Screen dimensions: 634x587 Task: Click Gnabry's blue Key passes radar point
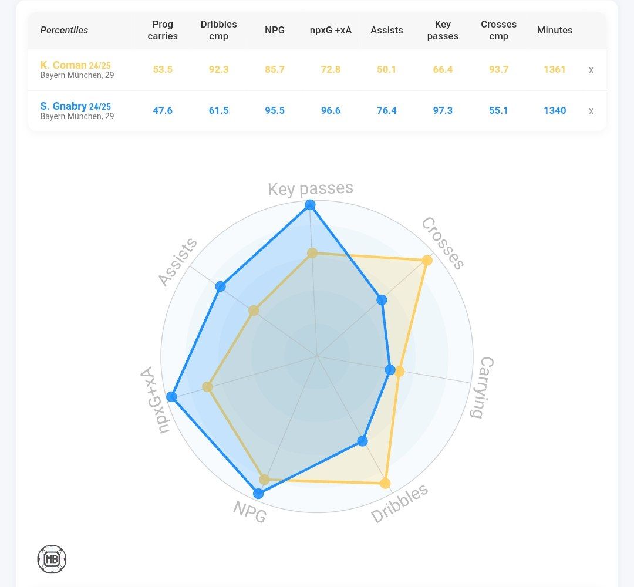pos(310,205)
